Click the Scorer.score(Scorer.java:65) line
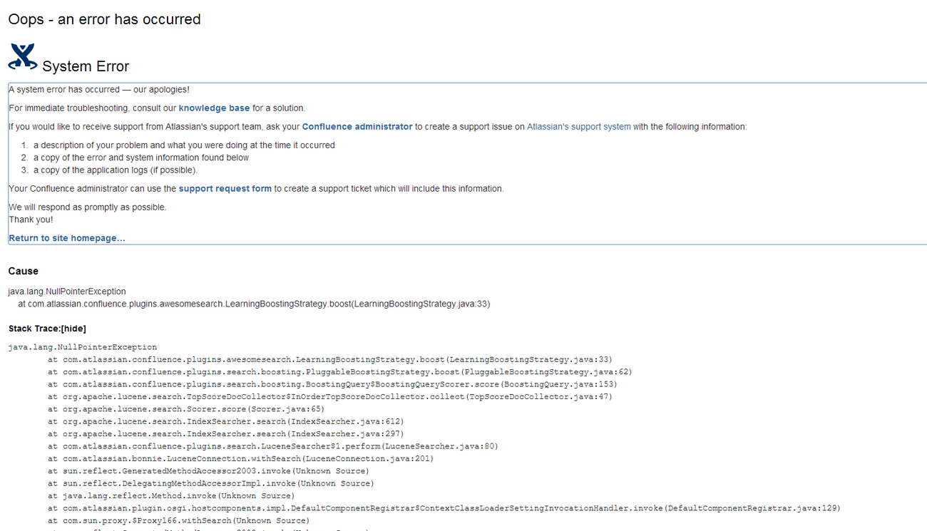 (186, 409)
